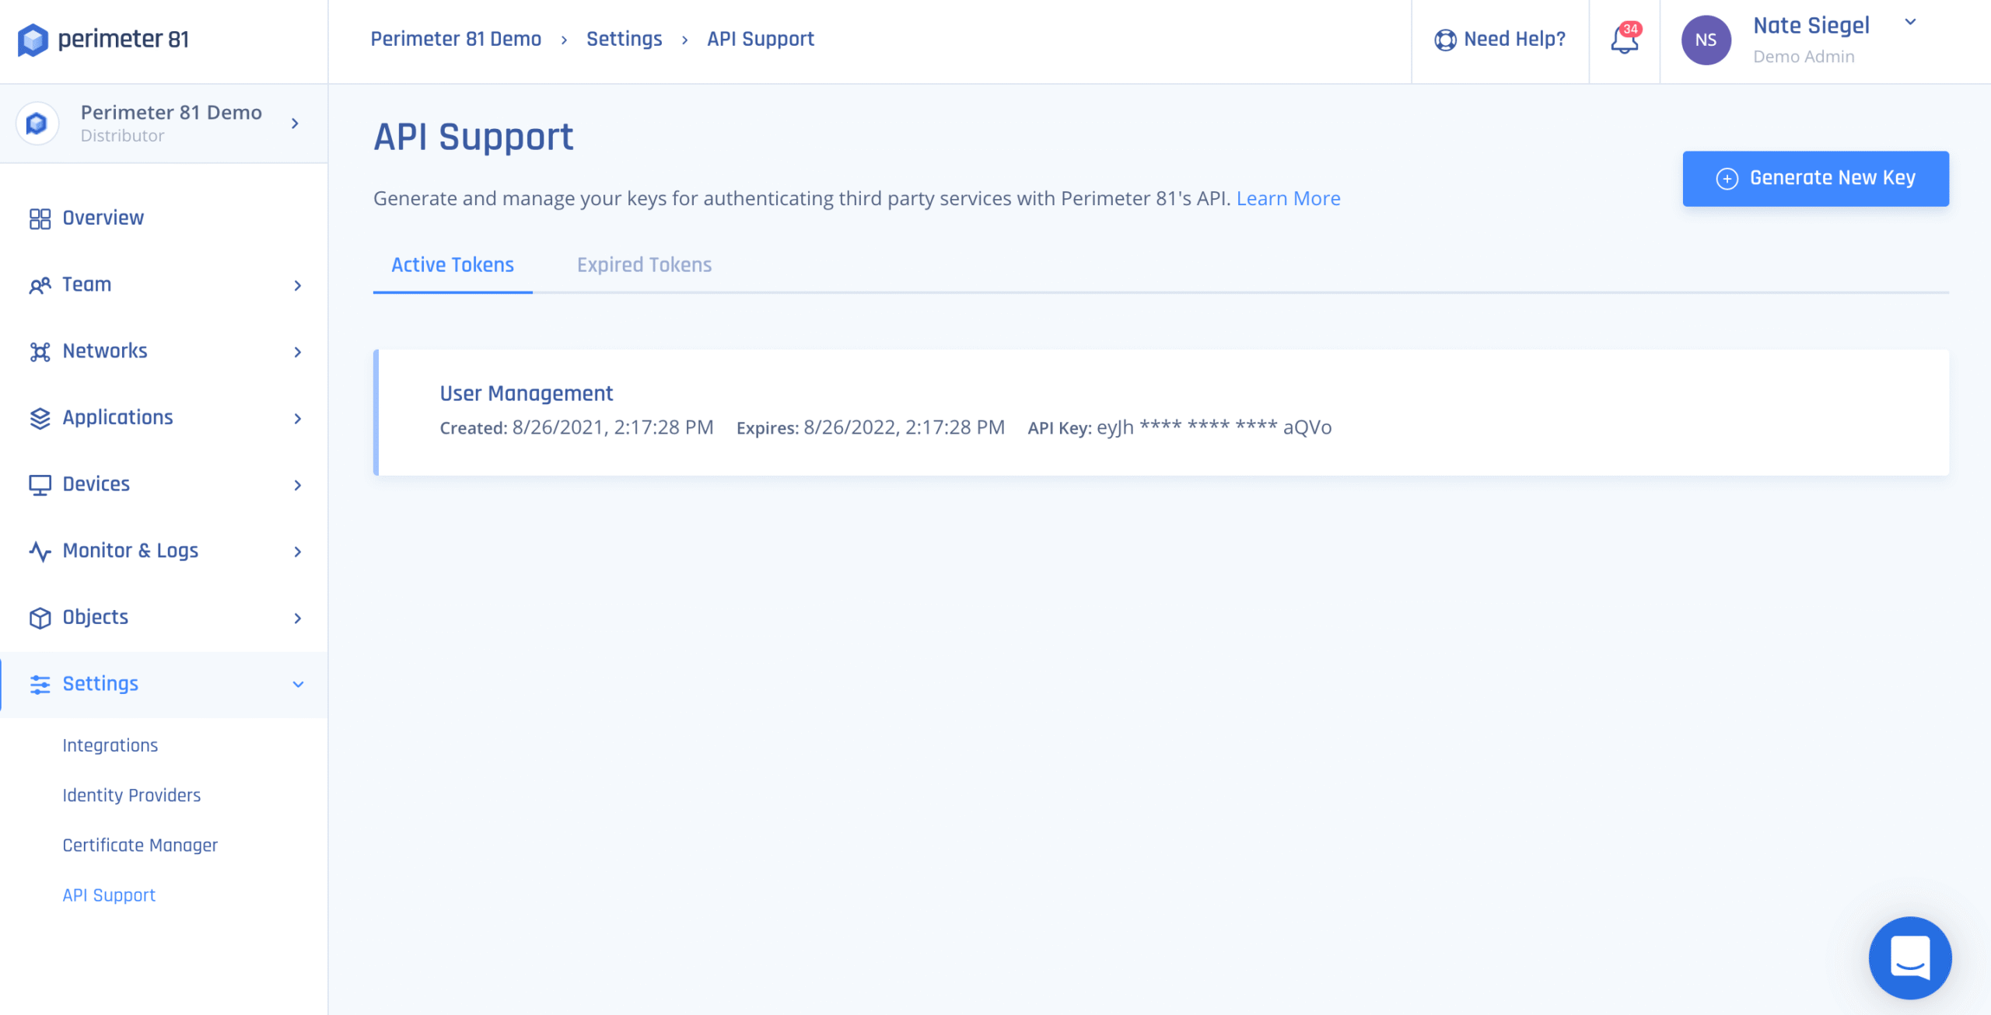Click the API Support page heading
This screenshot has width=1991, height=1015.
pos(473,138)
